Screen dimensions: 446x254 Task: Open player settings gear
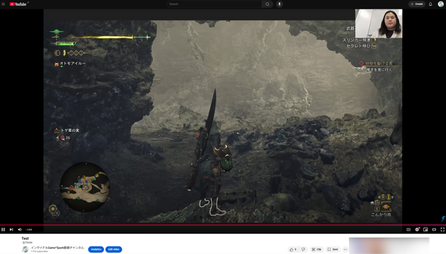pos(417,229)
